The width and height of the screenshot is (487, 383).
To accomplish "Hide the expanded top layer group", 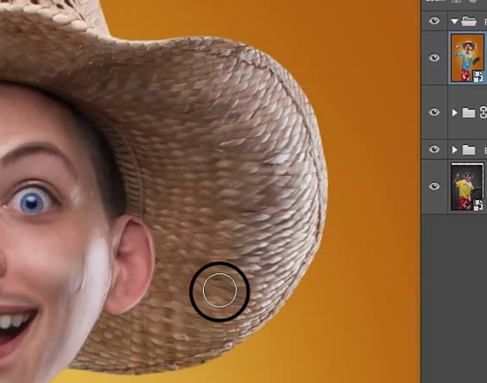I will (x=434, y=21).
